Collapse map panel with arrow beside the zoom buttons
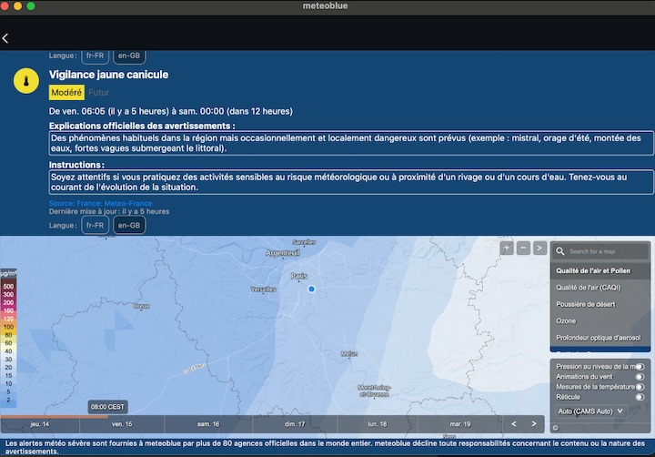This screenshot has width=655, height=457. (539, 248)
